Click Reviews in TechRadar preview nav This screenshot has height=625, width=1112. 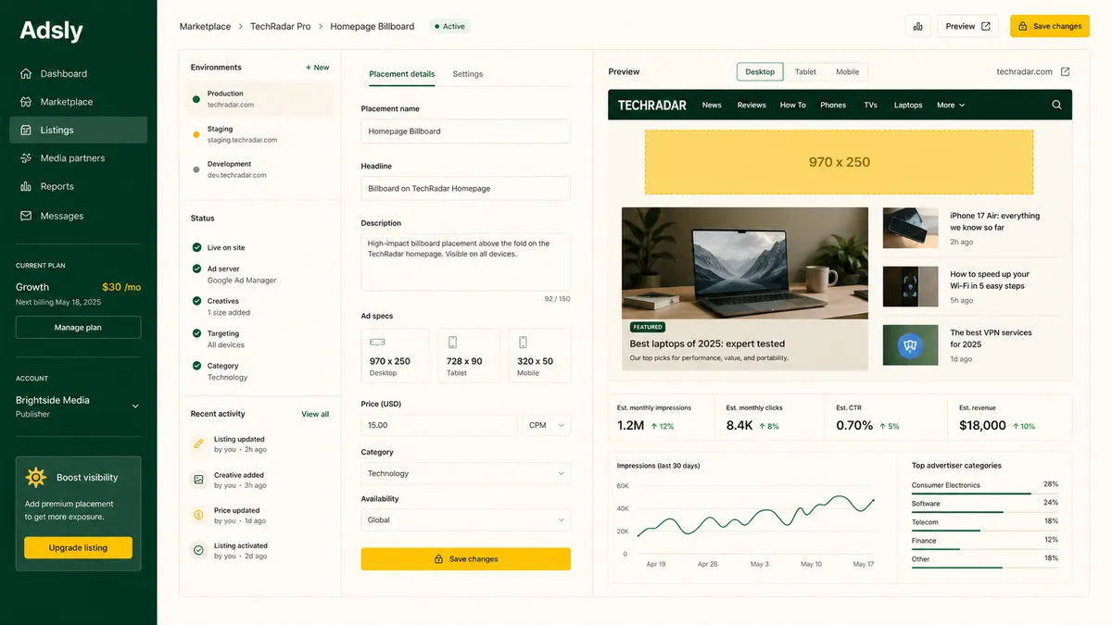(x=752, y=105)
